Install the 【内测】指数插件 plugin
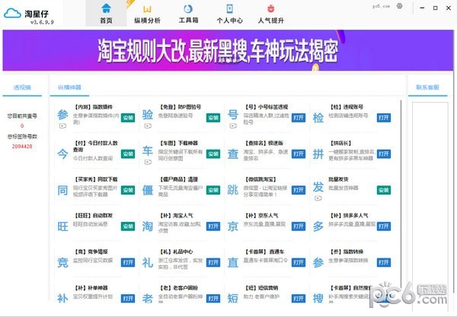 tap(128, 118)
